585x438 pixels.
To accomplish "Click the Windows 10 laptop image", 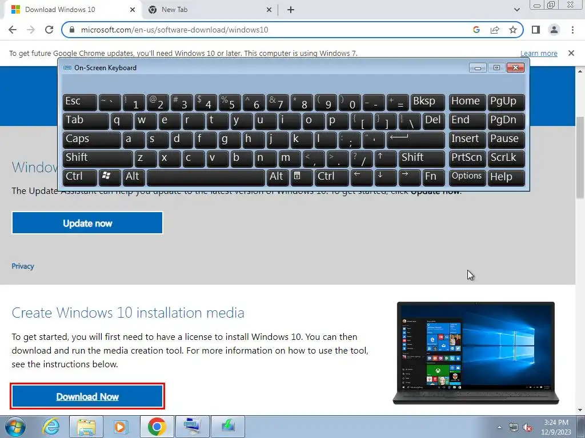I will tap(476, 353).
